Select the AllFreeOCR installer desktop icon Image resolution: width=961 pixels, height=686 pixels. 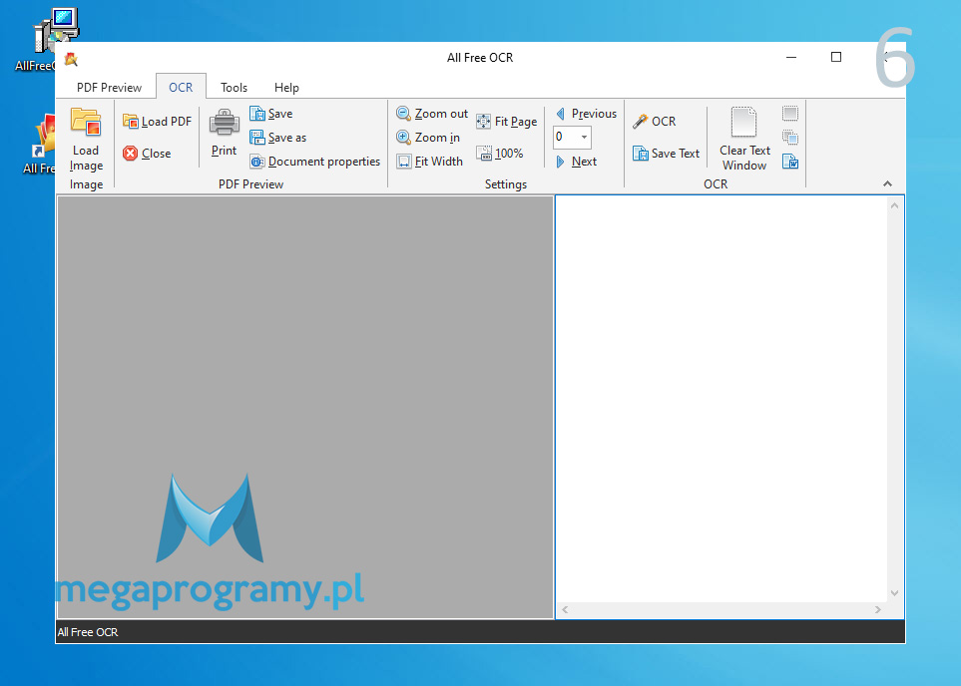(46, 40)
